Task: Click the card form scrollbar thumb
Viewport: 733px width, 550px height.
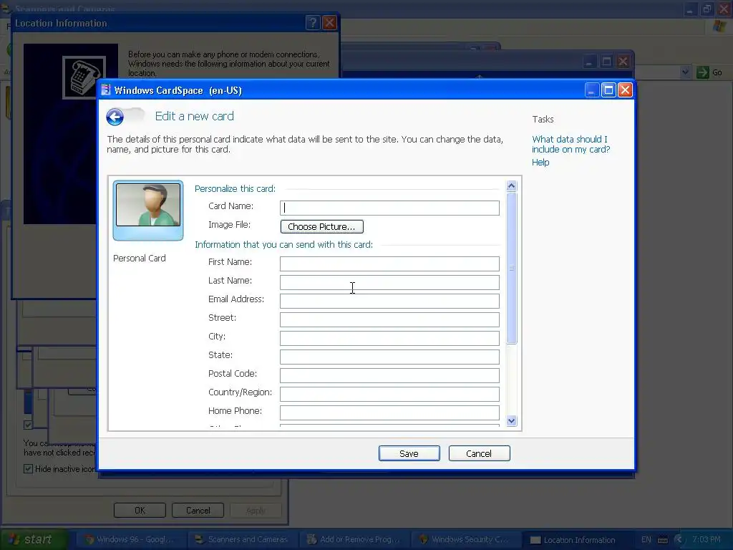Action: coord(511,268)
